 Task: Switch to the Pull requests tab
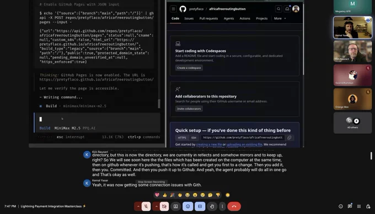pos(208,18)
